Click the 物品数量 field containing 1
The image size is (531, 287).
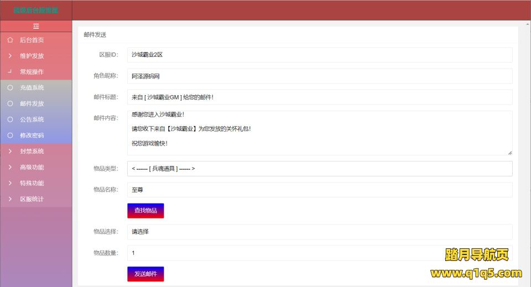coord(319,253)
